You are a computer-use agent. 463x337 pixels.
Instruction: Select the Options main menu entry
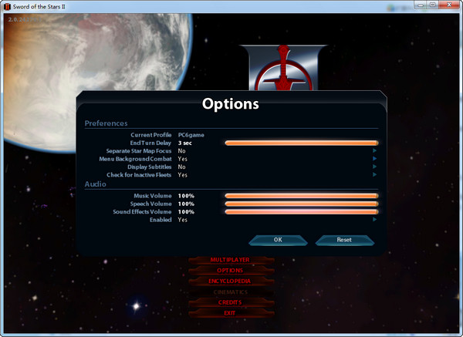pyautogui.click(x=230, y=271)
